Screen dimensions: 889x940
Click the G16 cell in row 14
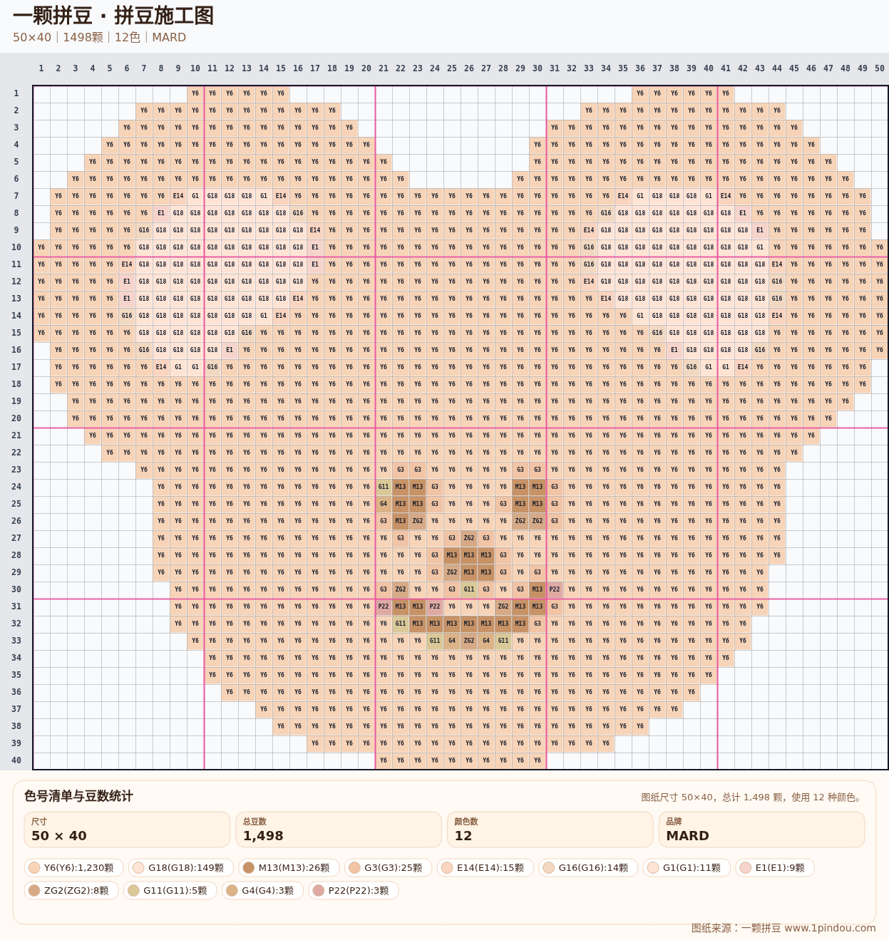coord(127,316)
